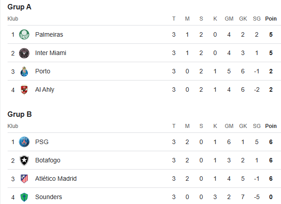The image size is (281, 204).
Task: Open the Botafogo team link
Action: click(x=48, y=160)
